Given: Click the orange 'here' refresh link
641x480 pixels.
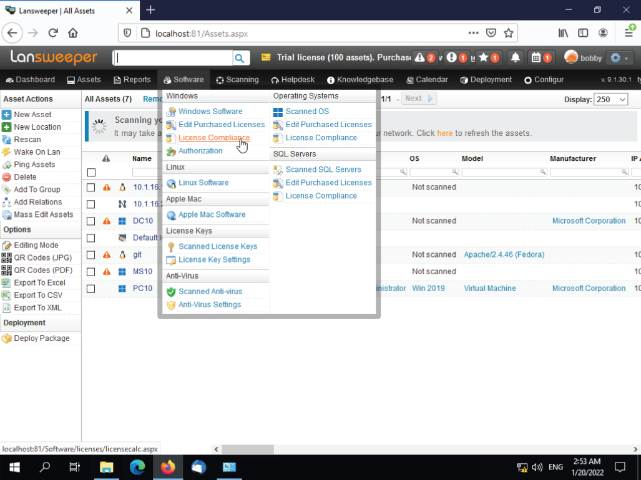Looking at the screenshot, I should point(445,133).
